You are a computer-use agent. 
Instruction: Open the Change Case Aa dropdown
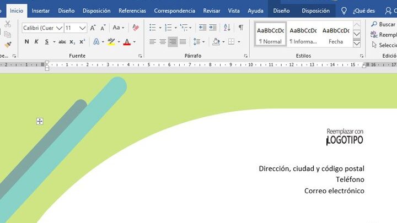(118, 28)
